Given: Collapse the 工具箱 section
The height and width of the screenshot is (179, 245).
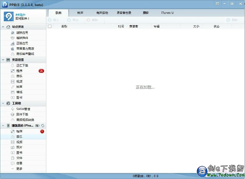Looking at the screenshot, I should [3, 103].
